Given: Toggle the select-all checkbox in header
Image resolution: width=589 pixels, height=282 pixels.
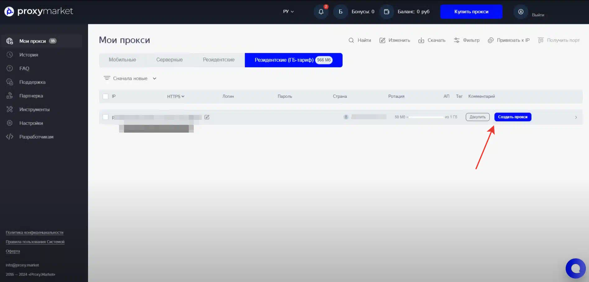Looking at the screenshot, I should tap(105, 96).
